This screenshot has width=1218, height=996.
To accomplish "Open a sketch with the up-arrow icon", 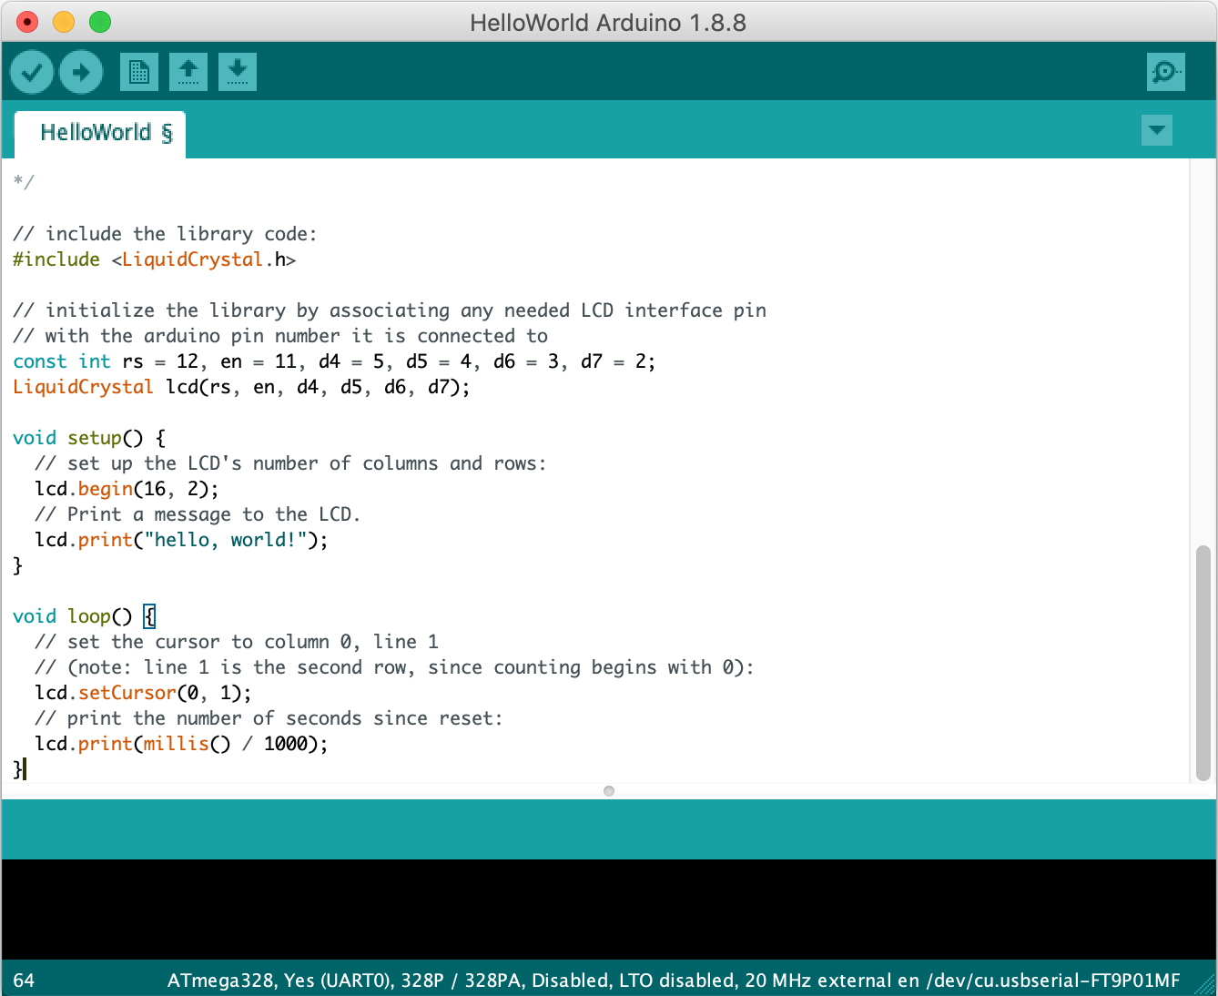I will tap(188, 72).
